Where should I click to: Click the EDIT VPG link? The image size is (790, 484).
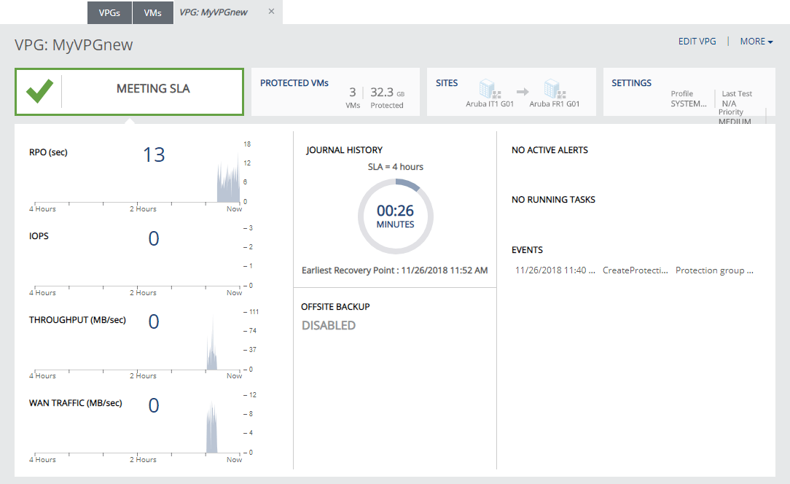(697, 42)
